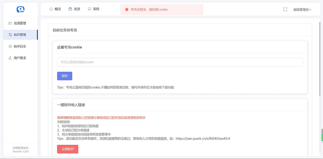Click line 2、生成自己的分享链接

pos(73,130)
